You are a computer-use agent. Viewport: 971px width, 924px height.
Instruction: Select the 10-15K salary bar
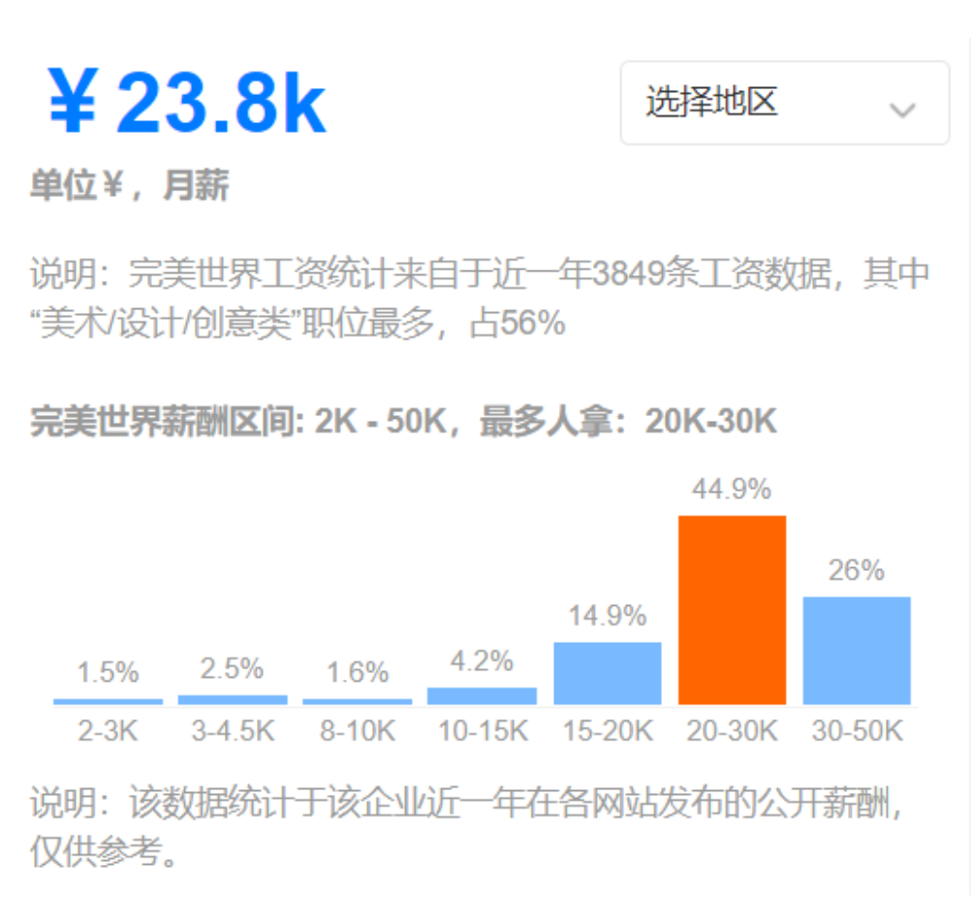(x=482, y=696)
